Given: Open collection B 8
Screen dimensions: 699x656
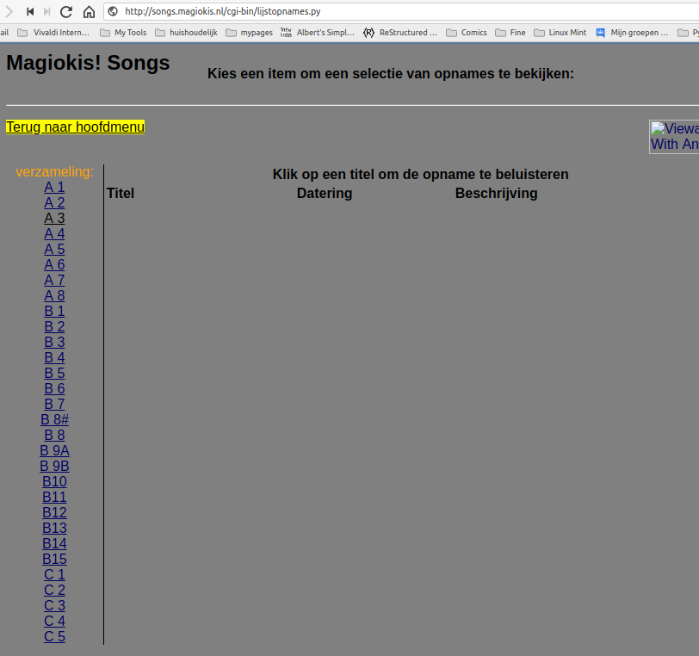Looking at the screenshot, I should (x=54, y=436).
